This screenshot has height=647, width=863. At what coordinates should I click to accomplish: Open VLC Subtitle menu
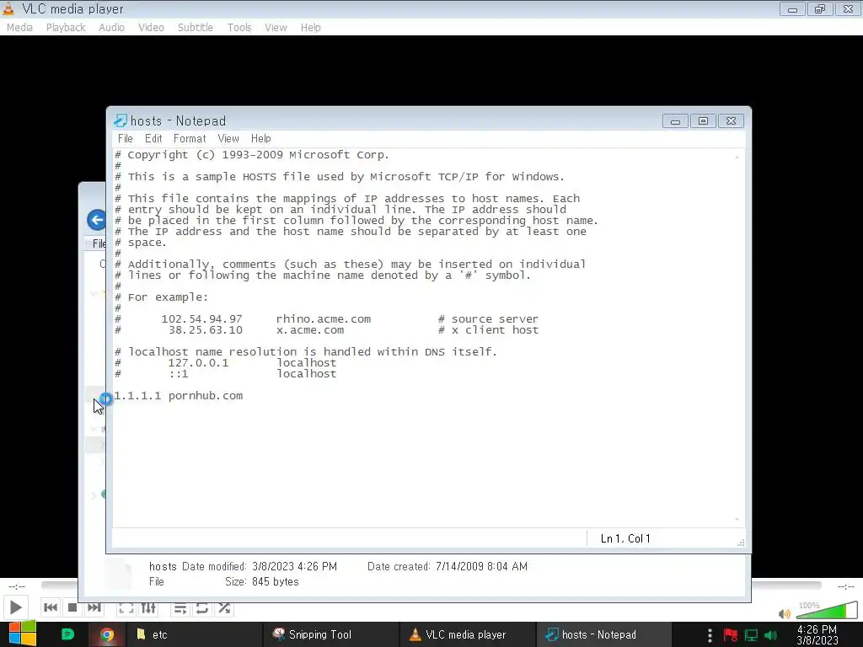[195, 28]
